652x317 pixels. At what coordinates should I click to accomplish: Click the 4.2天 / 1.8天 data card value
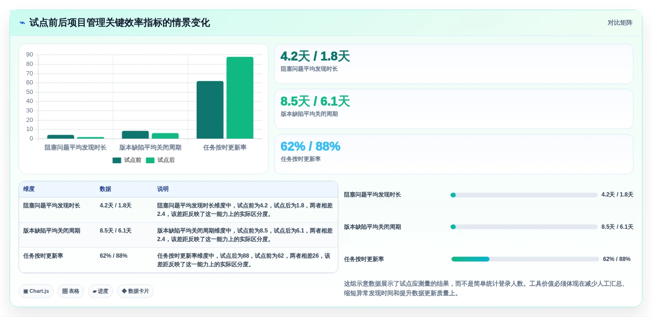[x=315, y=56]
